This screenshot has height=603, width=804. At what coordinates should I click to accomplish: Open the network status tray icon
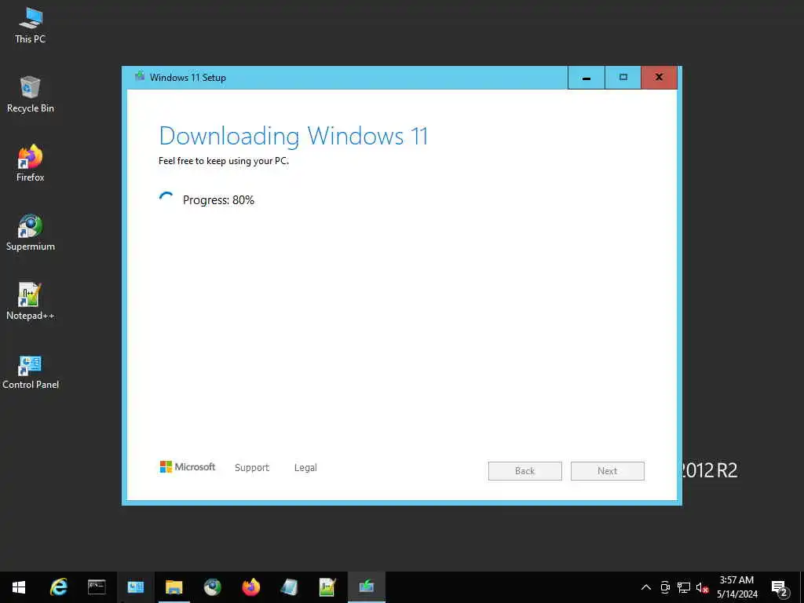coord(684,587)
